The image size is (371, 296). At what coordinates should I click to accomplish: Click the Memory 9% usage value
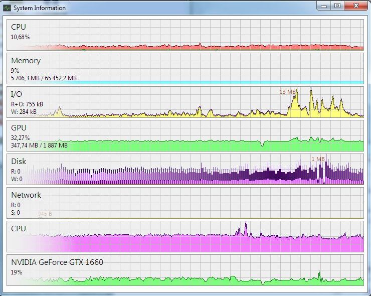coord(15,71)
